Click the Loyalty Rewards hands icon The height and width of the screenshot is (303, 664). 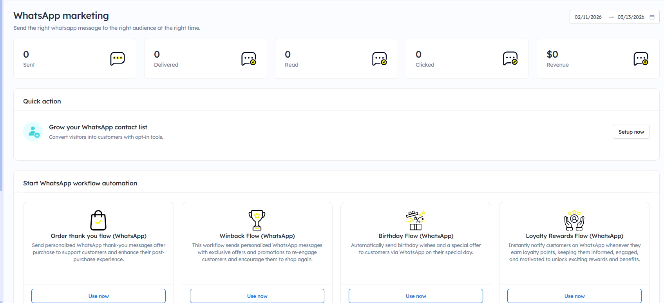(574, 220)
